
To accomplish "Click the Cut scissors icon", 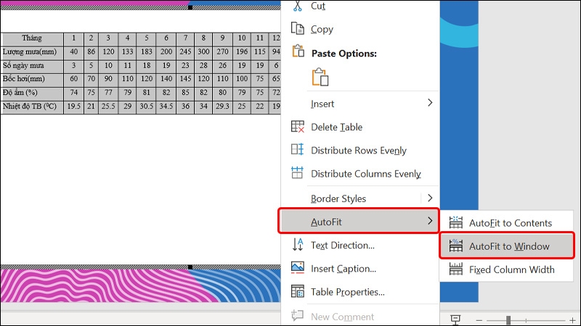I will 298,6.
